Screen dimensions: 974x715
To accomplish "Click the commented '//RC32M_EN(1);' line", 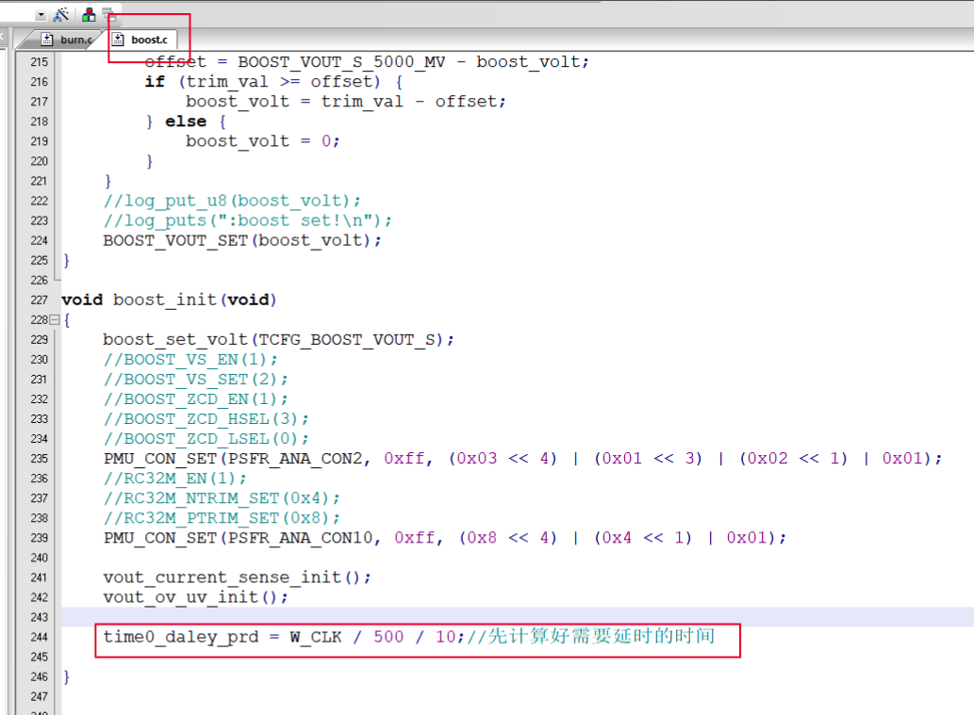I will coord(175,479).
